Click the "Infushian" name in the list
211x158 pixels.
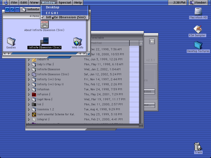pyautogui.click(x=43, y=89)
